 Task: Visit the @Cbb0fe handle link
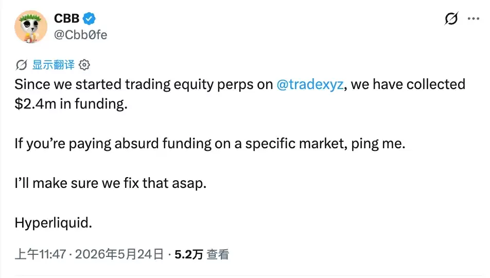80,34
